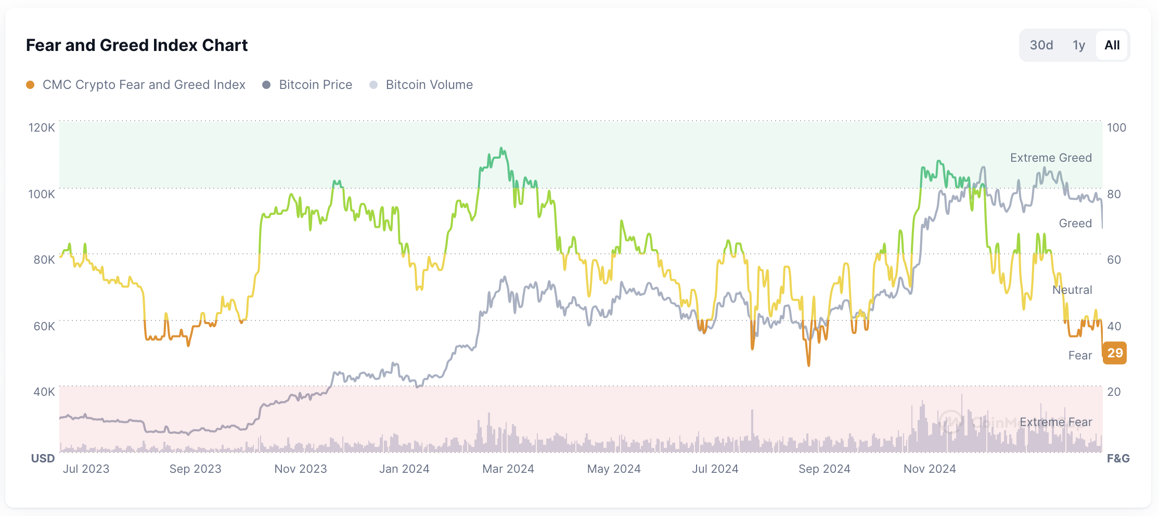This screenshot has height=516, width=1159.
Task: Click the Neutral zone label
Action: coord(1072,290)
